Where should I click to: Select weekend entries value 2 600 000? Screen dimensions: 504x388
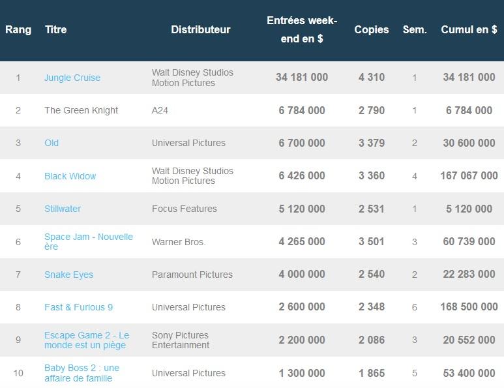click(302, 307)
